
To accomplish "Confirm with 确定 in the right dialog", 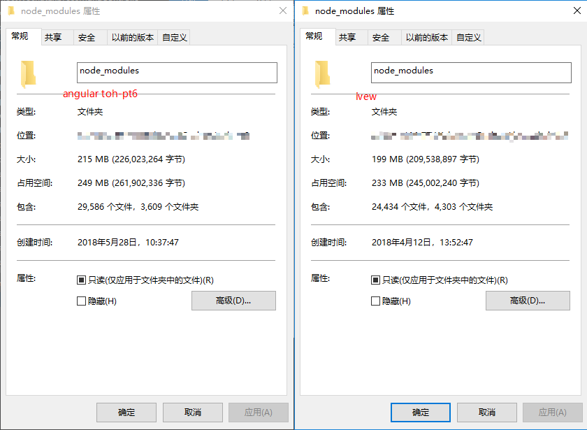I will tap(421, 413).
